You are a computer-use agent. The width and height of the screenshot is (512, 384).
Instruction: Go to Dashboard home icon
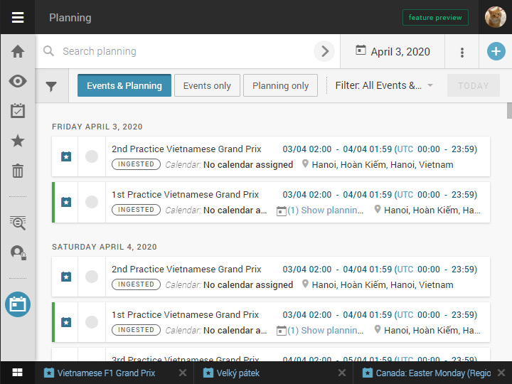[18, 51]
